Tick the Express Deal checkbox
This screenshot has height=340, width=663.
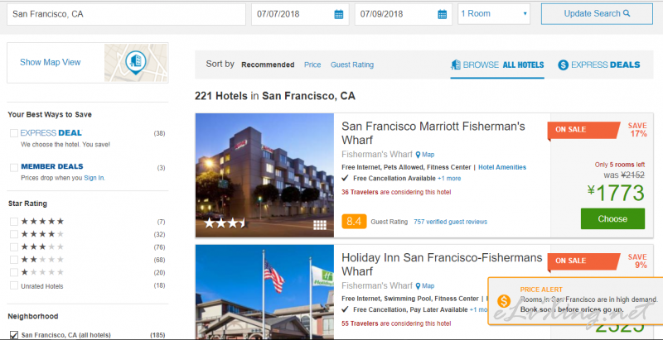pos(14,133)
